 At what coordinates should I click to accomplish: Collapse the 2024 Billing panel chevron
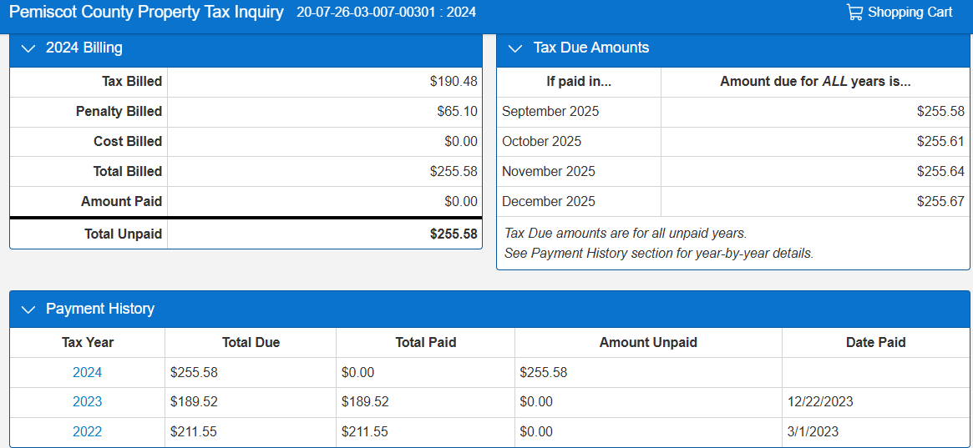(x=28, y=48)
